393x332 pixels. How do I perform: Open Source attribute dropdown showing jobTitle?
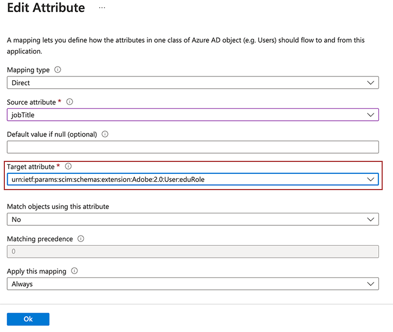coord(184,115)
